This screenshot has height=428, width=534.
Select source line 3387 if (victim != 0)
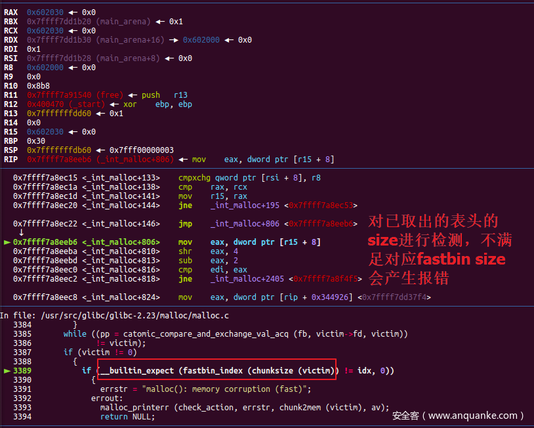coord(100,353)
